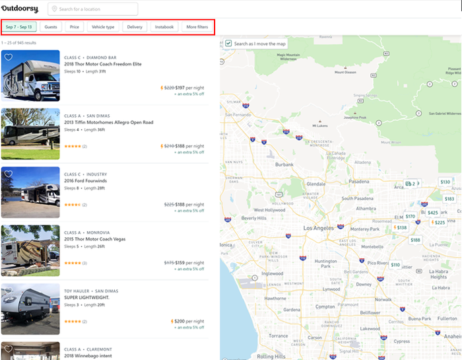
Task: Favorite the 2018 Thor Freedom Elite listing
Action: 8,57
